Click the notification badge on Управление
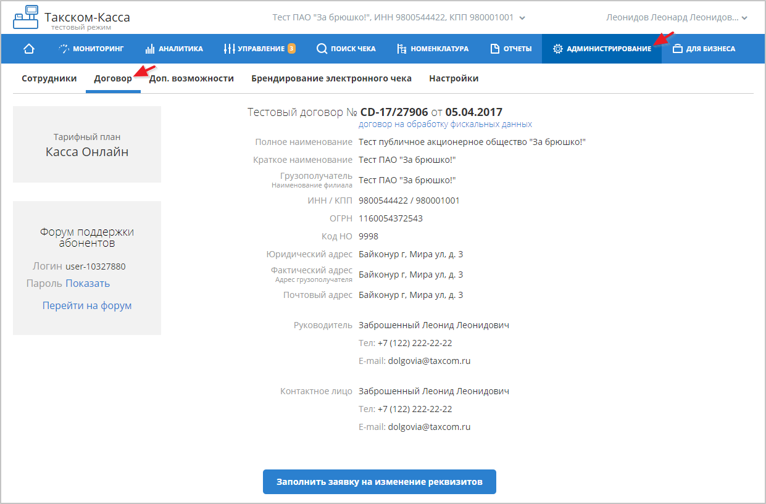766x504 pixels. [291, 48]
